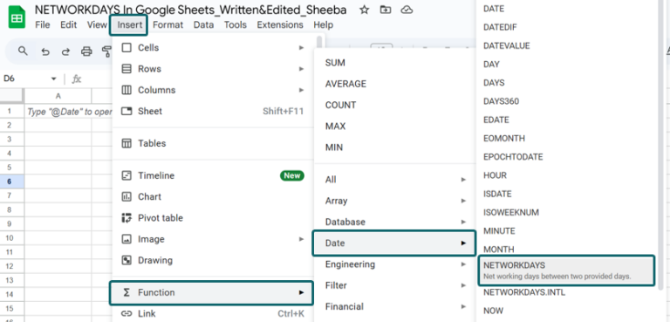Expand the Columns submenu arrow
670x322 pixels.
(x=301, y=90)
